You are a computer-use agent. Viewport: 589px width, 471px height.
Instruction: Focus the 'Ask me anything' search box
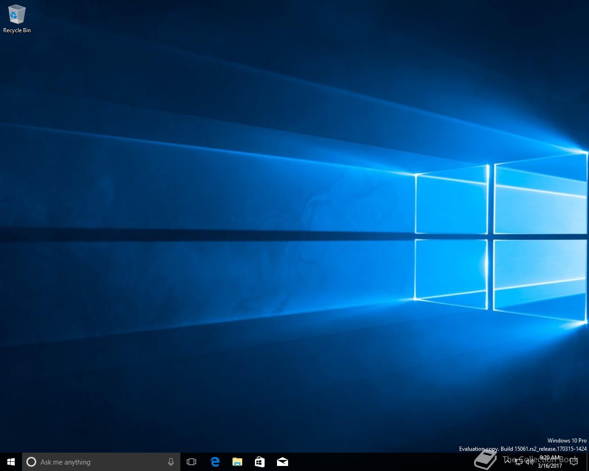101,462
